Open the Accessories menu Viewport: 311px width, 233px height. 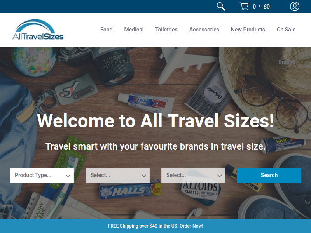pyautogui.click(x=204, y=30)
